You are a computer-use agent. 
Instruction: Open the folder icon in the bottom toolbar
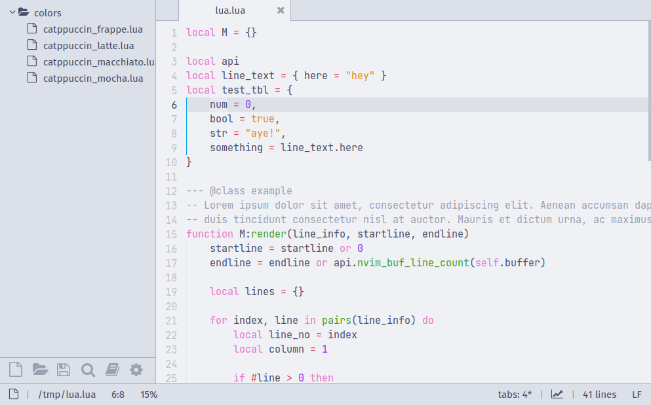(40, 370)
